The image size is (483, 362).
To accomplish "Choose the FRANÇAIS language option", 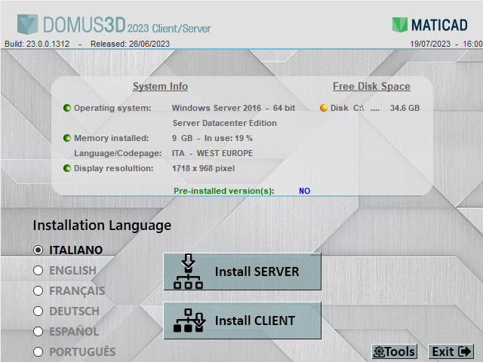I will (x=38, y=290).
